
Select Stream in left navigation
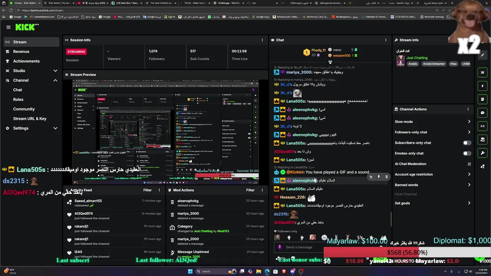(31, 42)
